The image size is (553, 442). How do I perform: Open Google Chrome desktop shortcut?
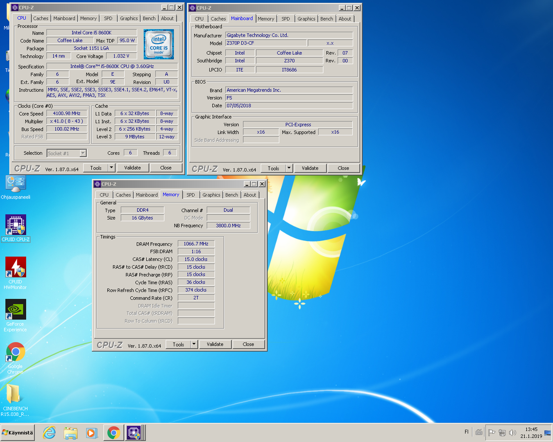[x=16, y=358]
